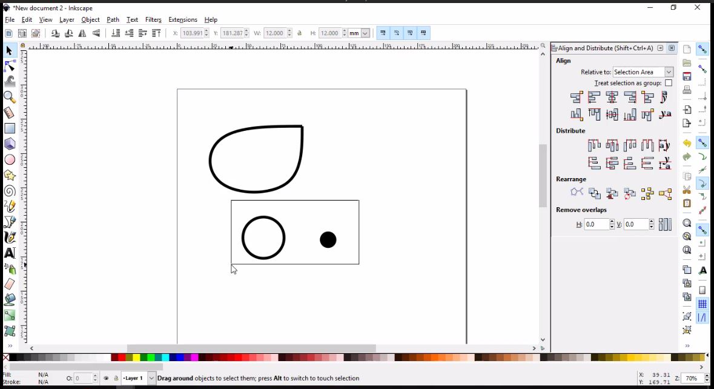Viewport: 714px width, 389px height.
Task: Pick the red palette swatch
Action: 122,357
